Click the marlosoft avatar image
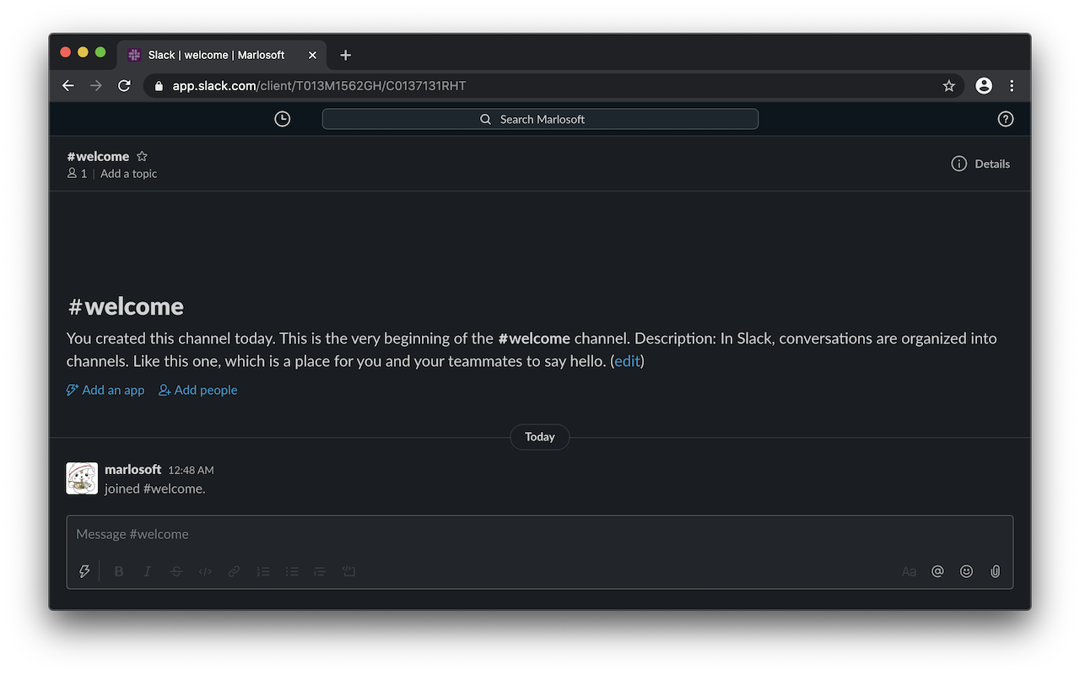Screen dimensions: 1080x675 point(82,478)
